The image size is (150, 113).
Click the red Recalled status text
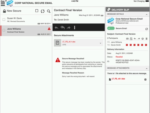point(119,57)
